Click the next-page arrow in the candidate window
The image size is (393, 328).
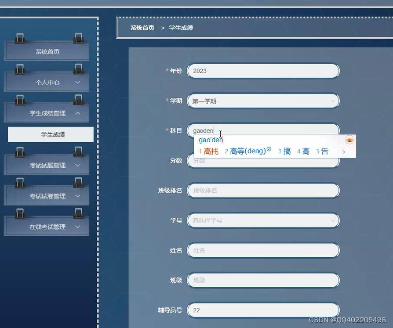point(343,151)
